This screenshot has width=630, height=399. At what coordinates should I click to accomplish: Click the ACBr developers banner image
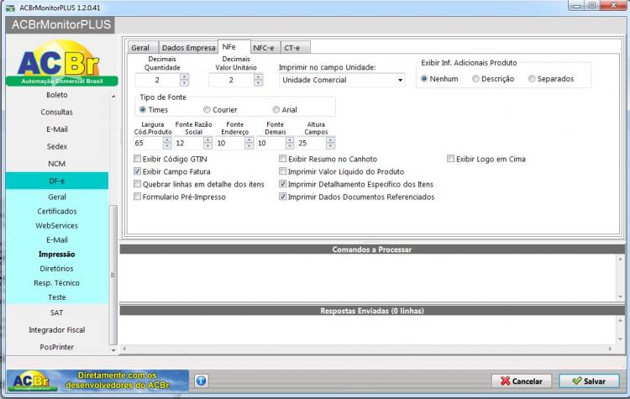tap(97, 381)
